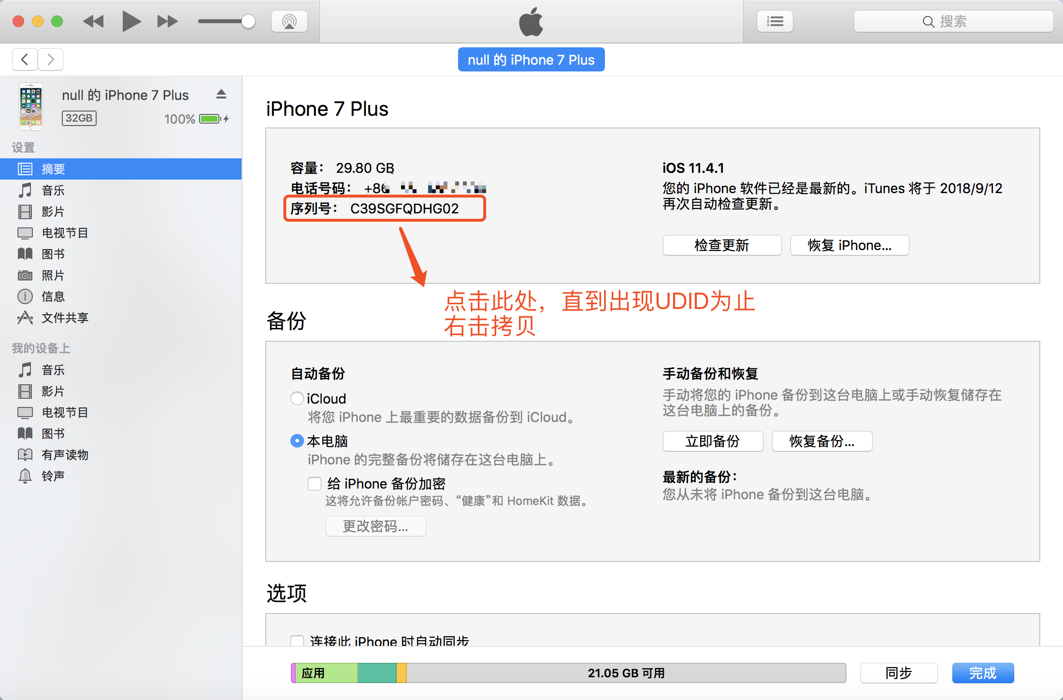Select 铃声 under 我的设备上

53,476
